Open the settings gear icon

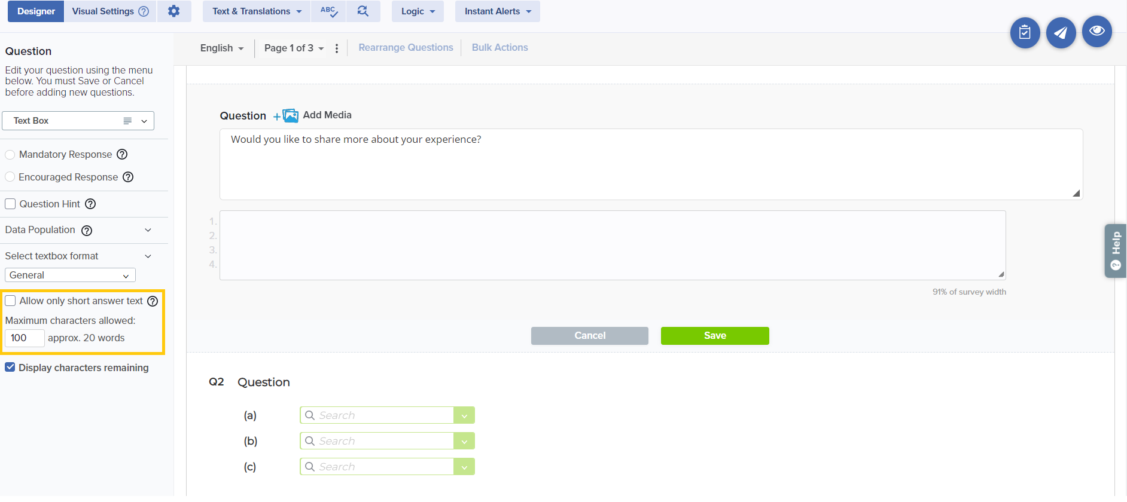[x=173, y=11]
